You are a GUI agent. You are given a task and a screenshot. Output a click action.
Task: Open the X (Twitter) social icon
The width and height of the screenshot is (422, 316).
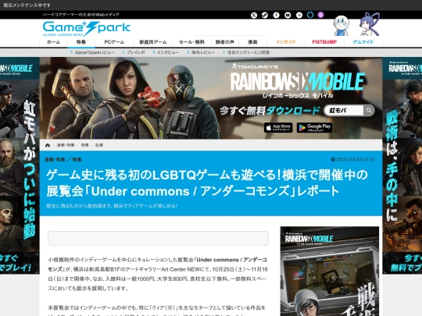254,15
